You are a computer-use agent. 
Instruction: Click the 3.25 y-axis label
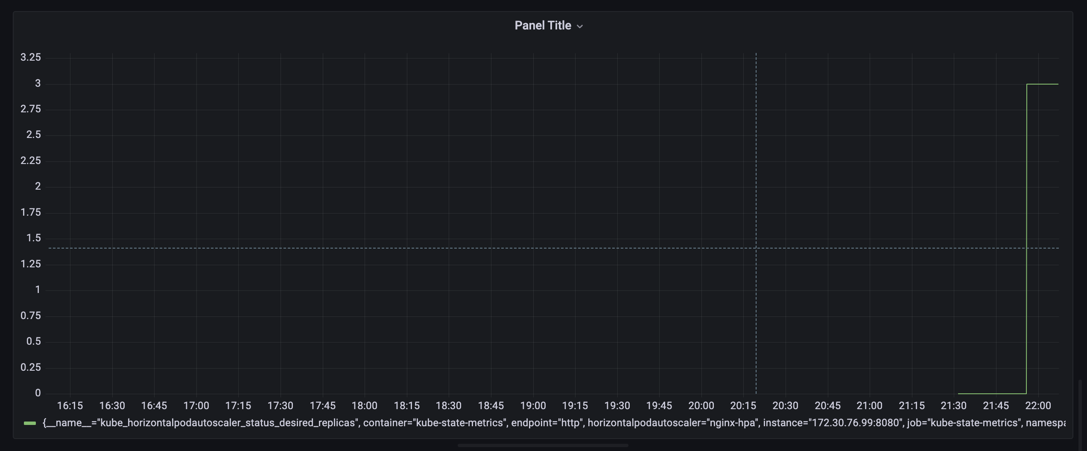click(31, 57)
